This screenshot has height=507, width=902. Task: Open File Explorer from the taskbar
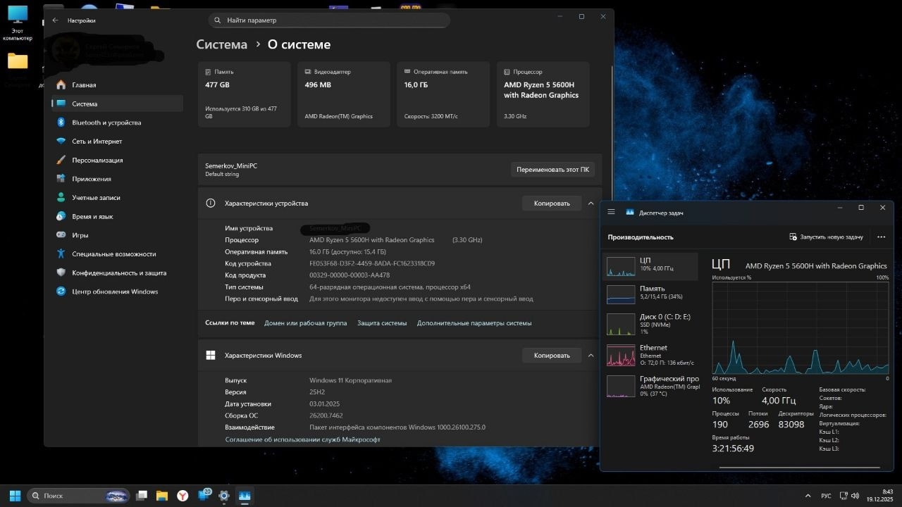point(161,496)
